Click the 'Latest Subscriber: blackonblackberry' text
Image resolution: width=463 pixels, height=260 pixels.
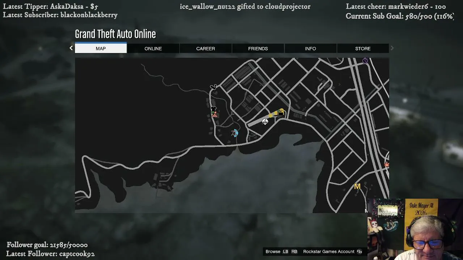point(60,15)
